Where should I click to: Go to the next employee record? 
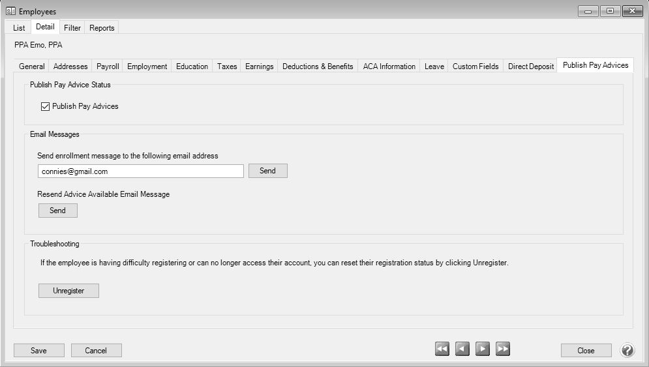pos(483,349)
